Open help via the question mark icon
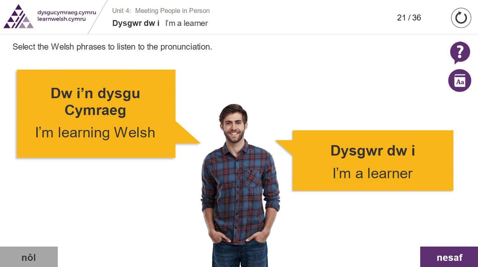This screenshot has height=267, width=478. click(460, 52)
